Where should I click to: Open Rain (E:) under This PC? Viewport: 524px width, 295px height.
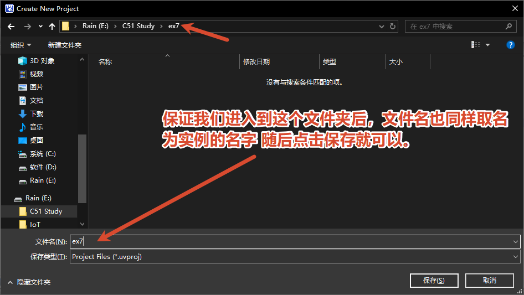43,180
